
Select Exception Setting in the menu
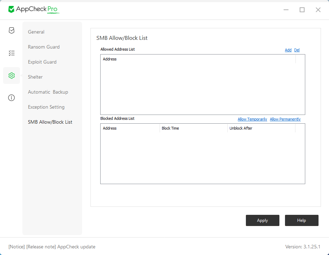46,107
